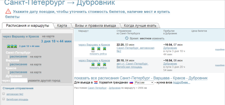Click middle bus icon in first route row
This screenshot has width=225, height=105.
(x=99, y=49)
